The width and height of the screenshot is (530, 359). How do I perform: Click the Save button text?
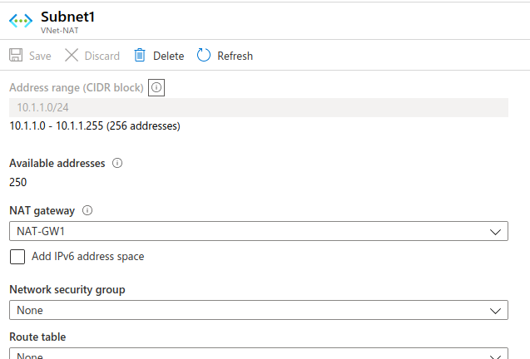click(x=40, y=56)
